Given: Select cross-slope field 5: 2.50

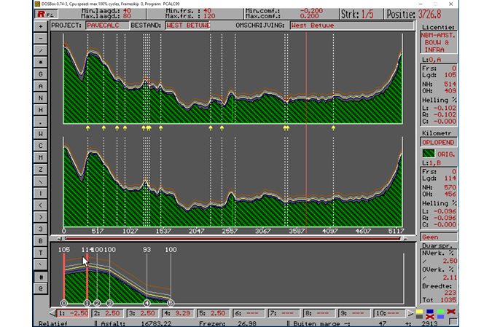Looking at the screenshot, I should pos(213,313).
